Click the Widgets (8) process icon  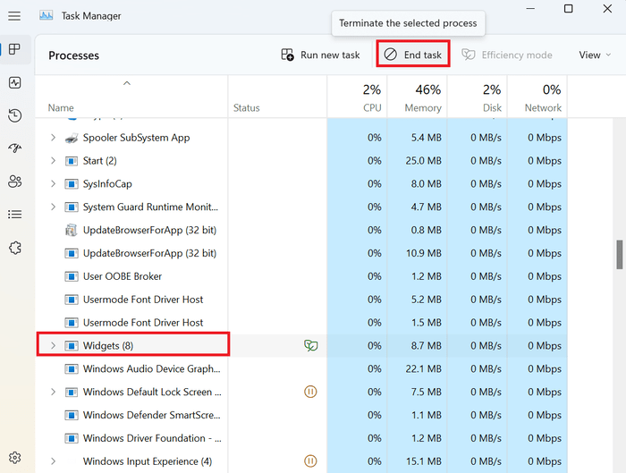pos(72,346)
